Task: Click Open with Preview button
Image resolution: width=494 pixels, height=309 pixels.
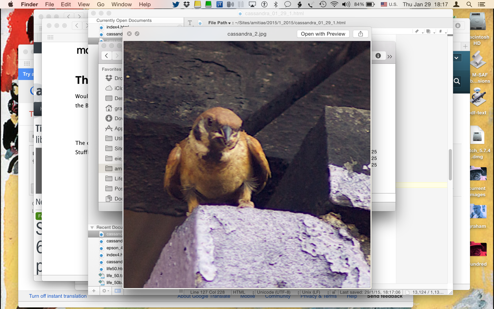Action: (x=323, y=34)
